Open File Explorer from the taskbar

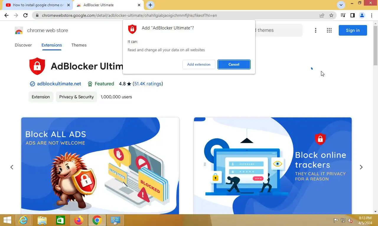coord(42,220)
